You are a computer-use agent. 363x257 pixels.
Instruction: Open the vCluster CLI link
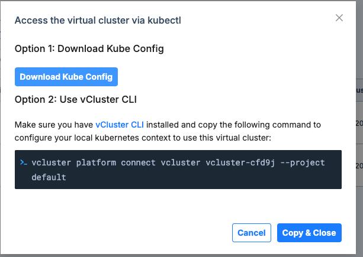point(120,125)
